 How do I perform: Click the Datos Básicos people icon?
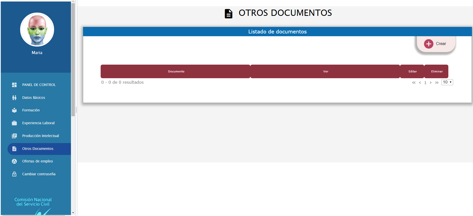tap(14, 98)
